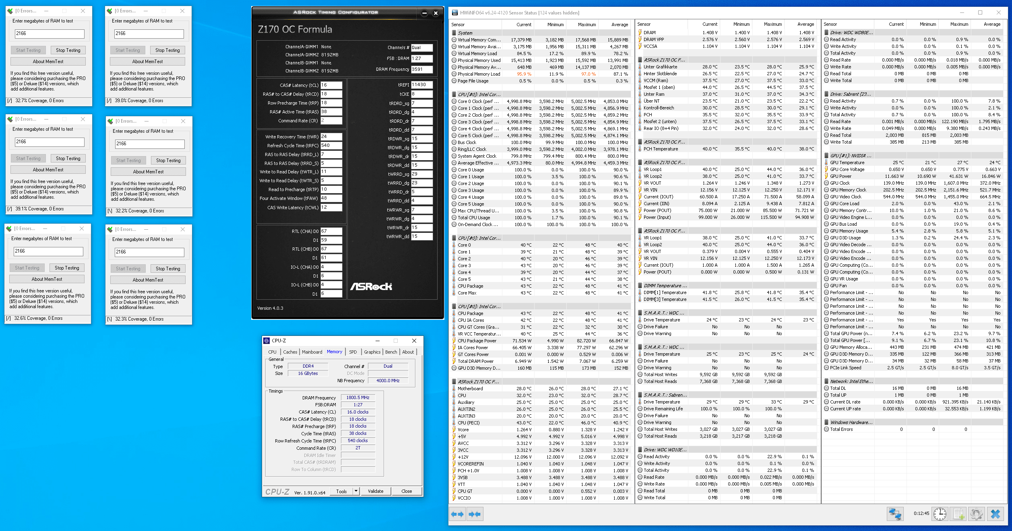Stop Testing in the 39.1% coverage MemTest window
The width and height of the screenshot is (1012, 531).
[68, 158]
